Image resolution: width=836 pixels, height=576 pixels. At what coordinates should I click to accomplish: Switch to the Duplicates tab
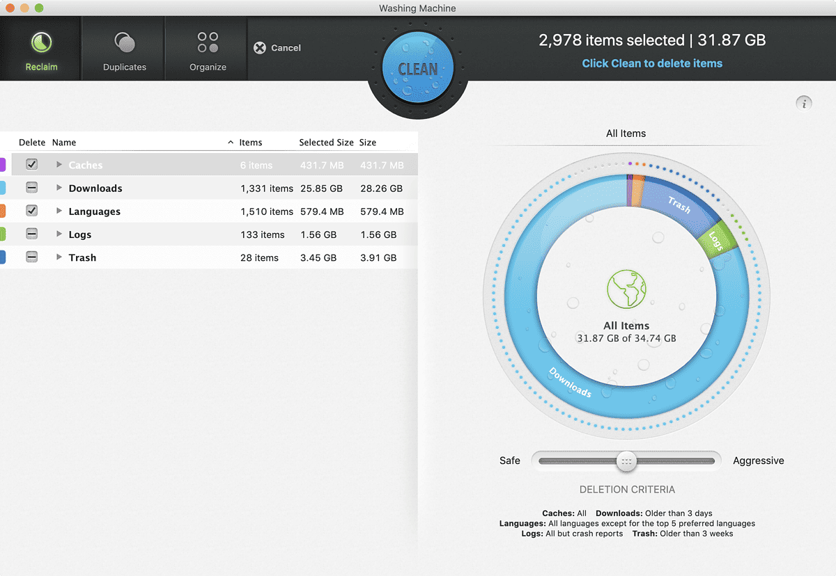click(124, 49)
